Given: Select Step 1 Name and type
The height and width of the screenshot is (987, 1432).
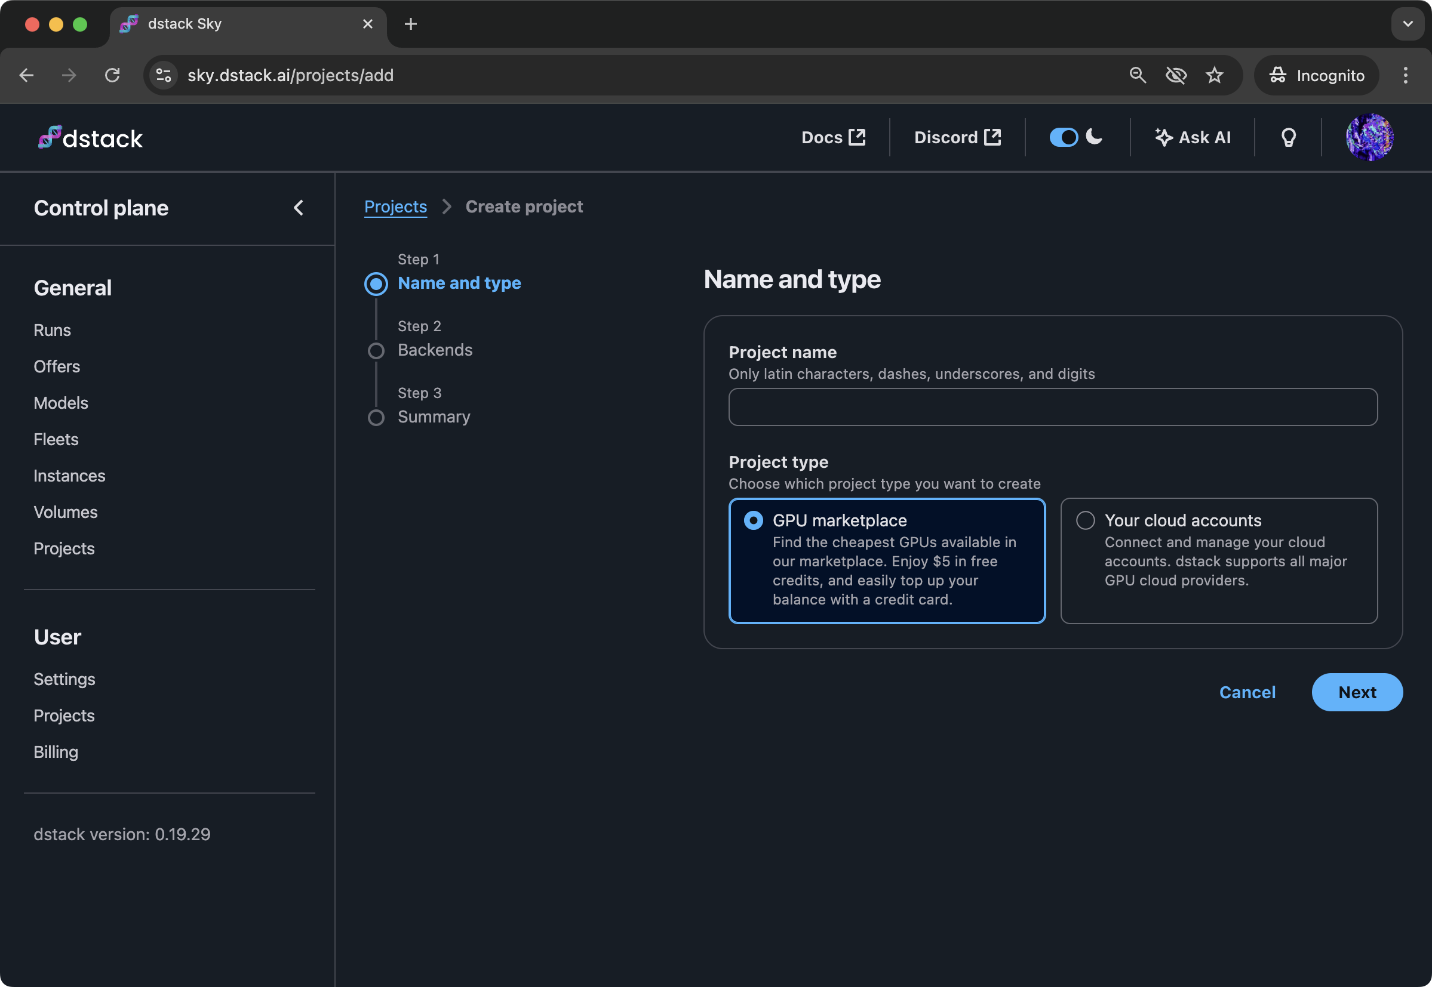Looking at the screenshot, I should [459, 283].
